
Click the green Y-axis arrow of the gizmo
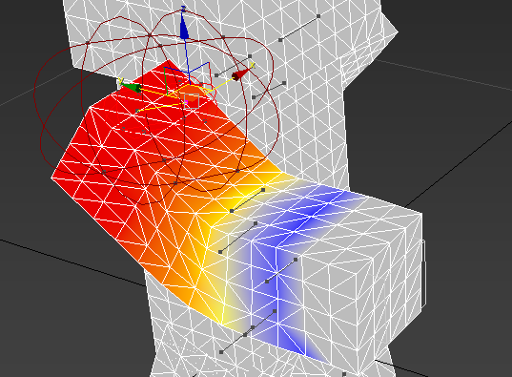pos(131,87)
